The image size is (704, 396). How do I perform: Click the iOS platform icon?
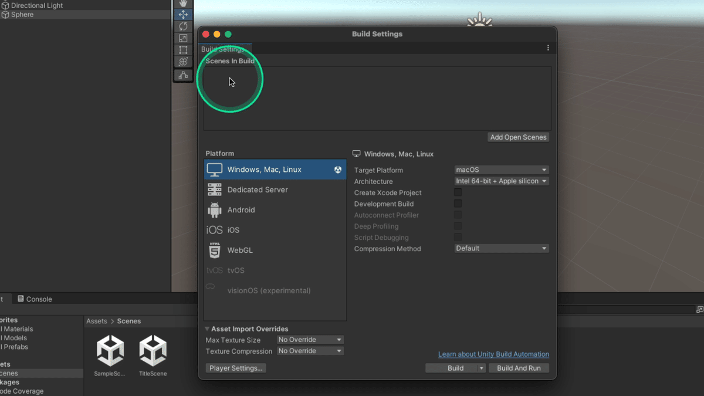(215, 230)
